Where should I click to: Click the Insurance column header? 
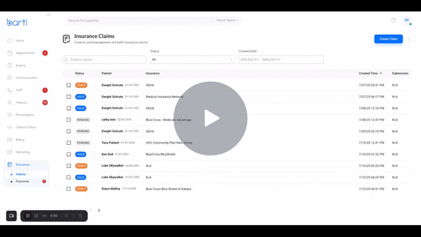(153, 73)
